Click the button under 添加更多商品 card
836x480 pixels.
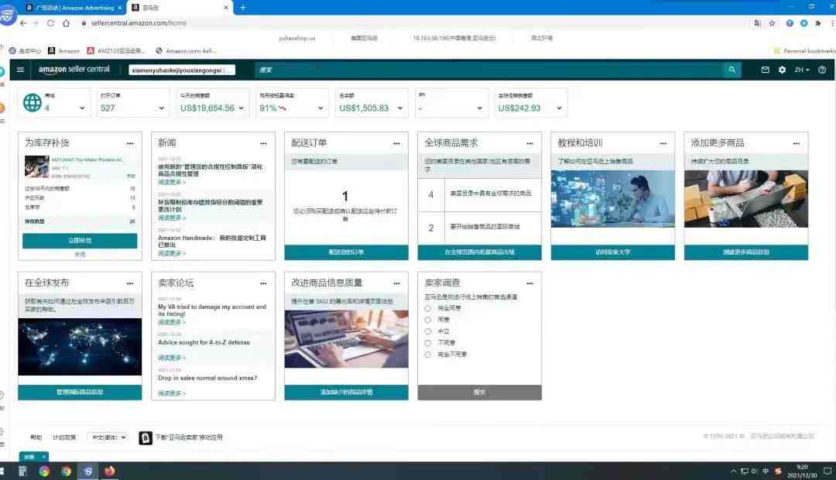[x=746, y=252]
